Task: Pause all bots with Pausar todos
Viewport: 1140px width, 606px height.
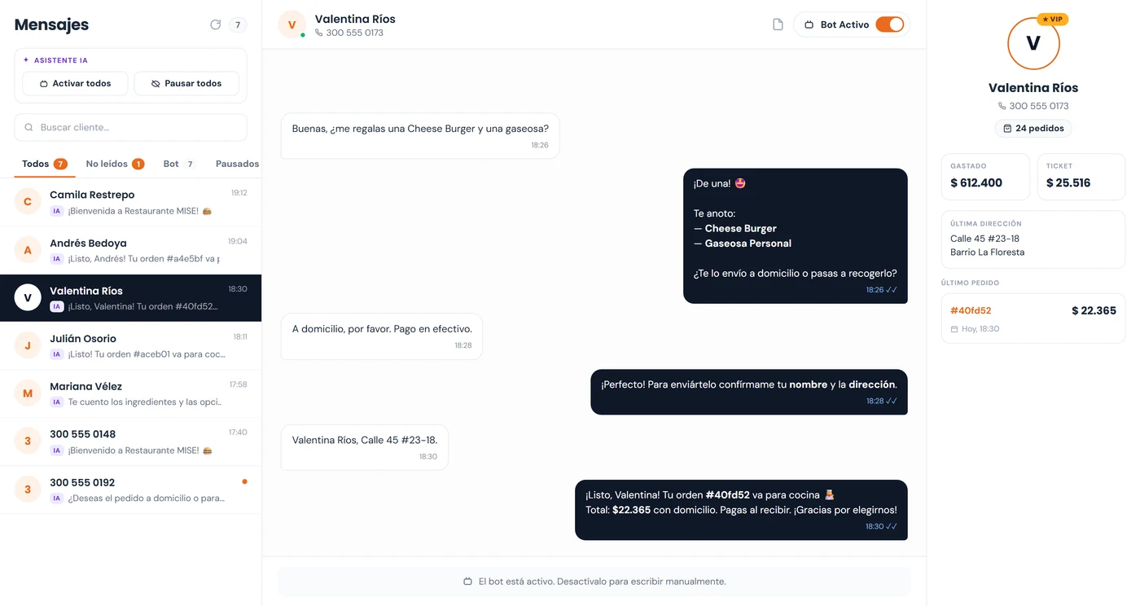Action: click(186, 83)
